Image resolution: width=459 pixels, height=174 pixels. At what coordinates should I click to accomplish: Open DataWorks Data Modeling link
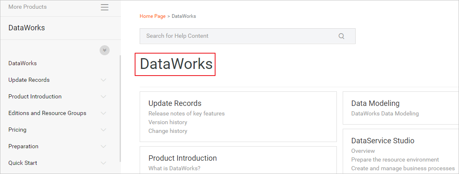tap(385, 114)
